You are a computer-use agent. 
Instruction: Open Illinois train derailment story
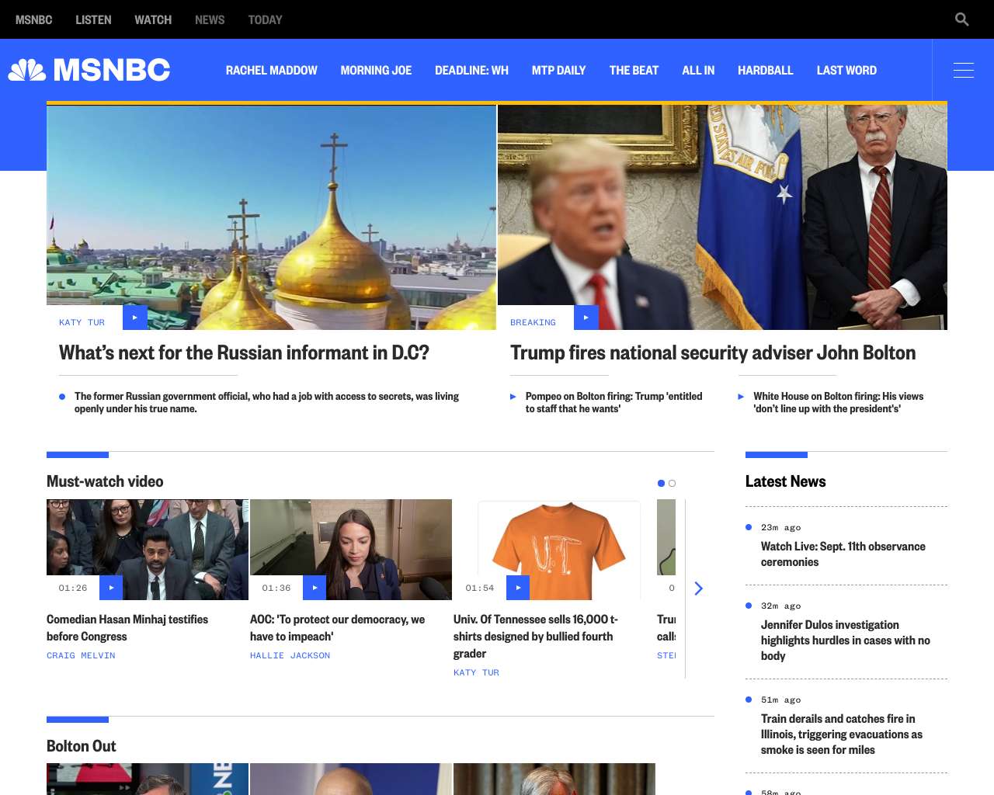point(842,734)
